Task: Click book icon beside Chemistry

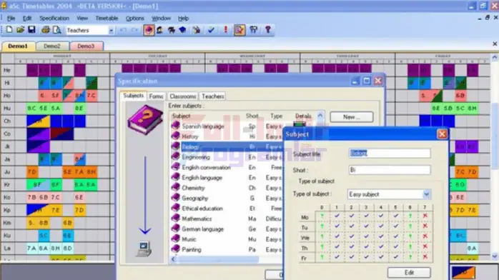Action: [175, 188]
